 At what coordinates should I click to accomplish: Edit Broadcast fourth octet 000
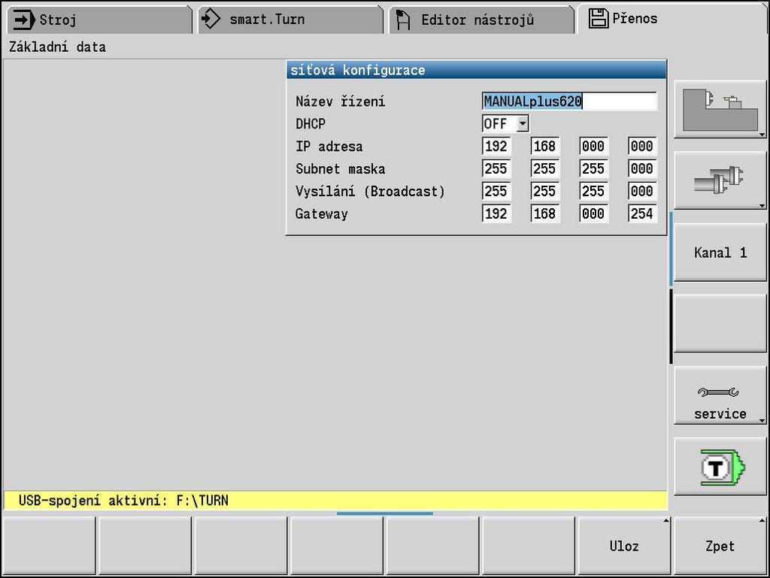coord(642,192)
